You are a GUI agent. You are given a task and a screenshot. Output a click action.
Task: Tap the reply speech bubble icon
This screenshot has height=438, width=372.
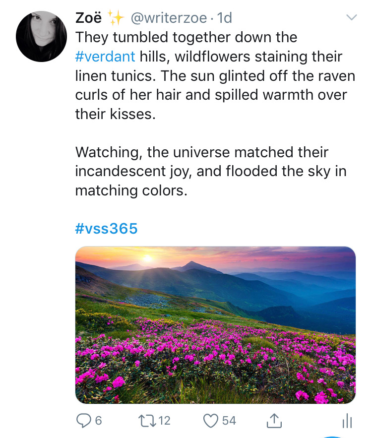[x=83, y=421]
